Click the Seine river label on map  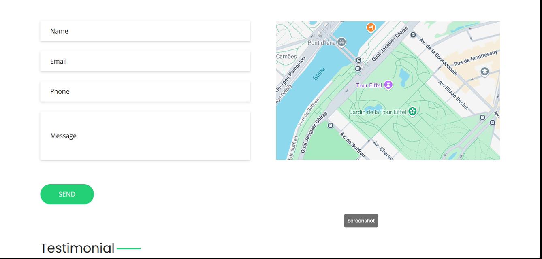(x=319, y=74)
